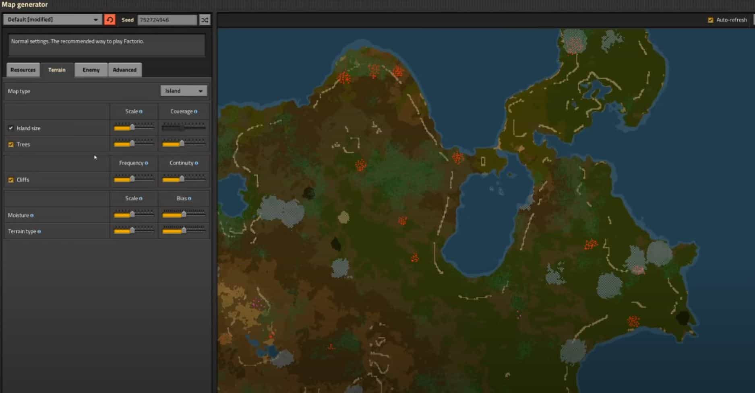Open the Default [modified] preset dropdown
The width and height of the screenshot is (755, 393).
point(52,19)
